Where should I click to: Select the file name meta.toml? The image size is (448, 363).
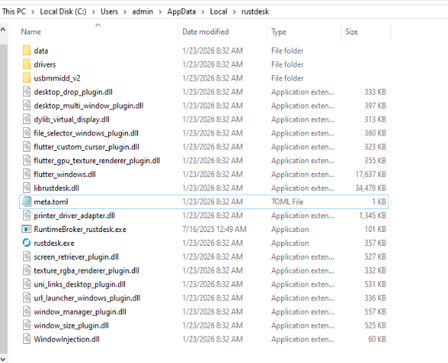[x=51, y=201]
